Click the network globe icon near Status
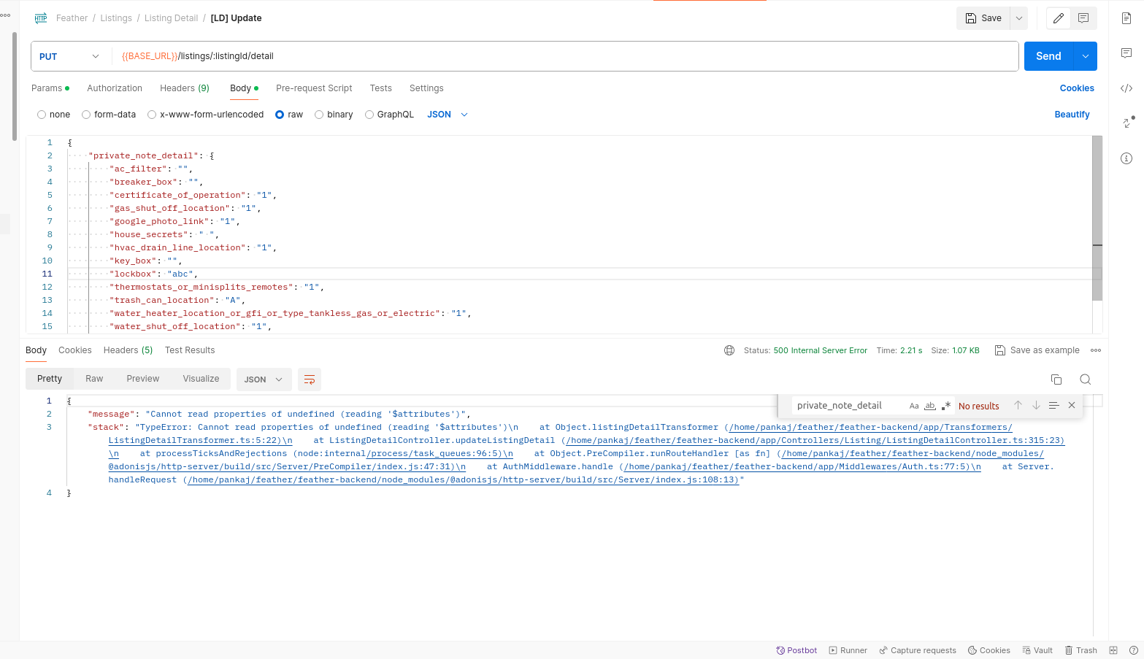The height and width of the screenshot is (659, 1144). tap(729, 350)
